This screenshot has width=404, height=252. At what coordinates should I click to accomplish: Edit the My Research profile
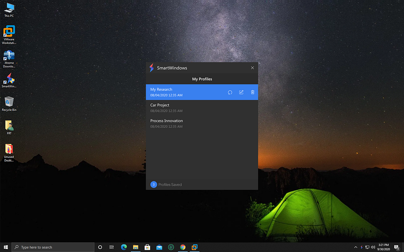tap(241, 92)
